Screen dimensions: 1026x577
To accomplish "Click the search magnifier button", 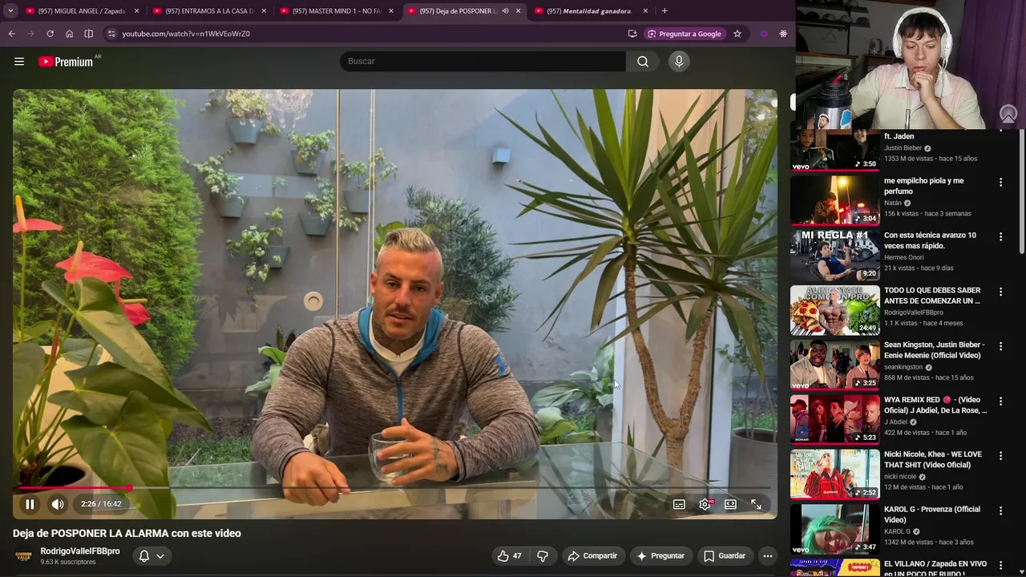I will (x=643, y=62).
